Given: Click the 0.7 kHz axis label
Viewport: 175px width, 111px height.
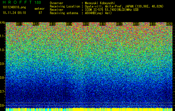Looking at the screenshot, I should click(2, 92).
